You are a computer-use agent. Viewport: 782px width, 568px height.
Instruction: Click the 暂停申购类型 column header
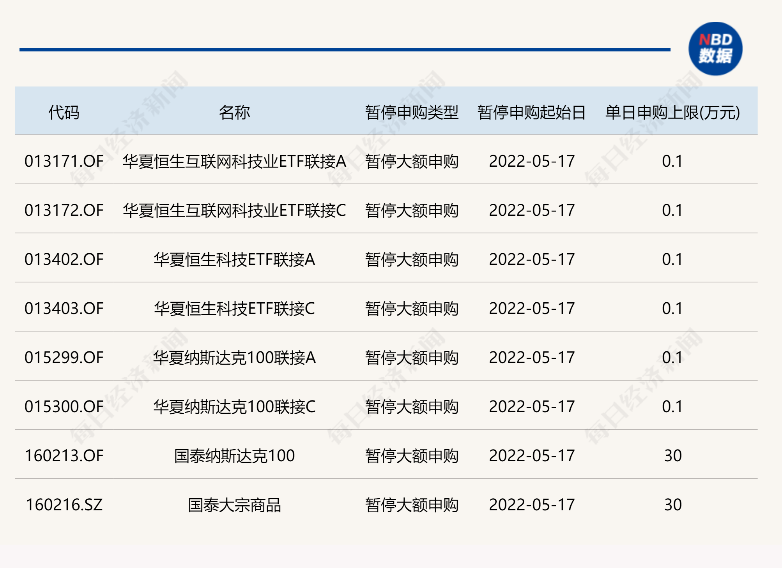point(412,113)
